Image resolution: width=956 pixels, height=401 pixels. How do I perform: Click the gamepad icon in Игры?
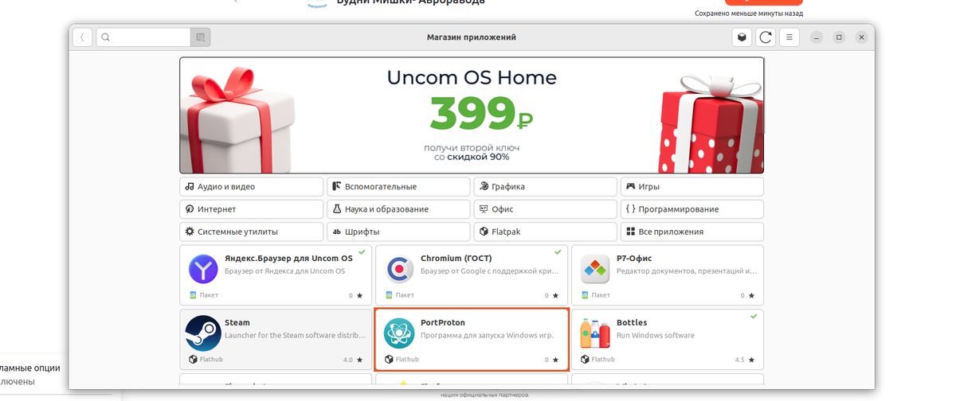coord(631,187)
